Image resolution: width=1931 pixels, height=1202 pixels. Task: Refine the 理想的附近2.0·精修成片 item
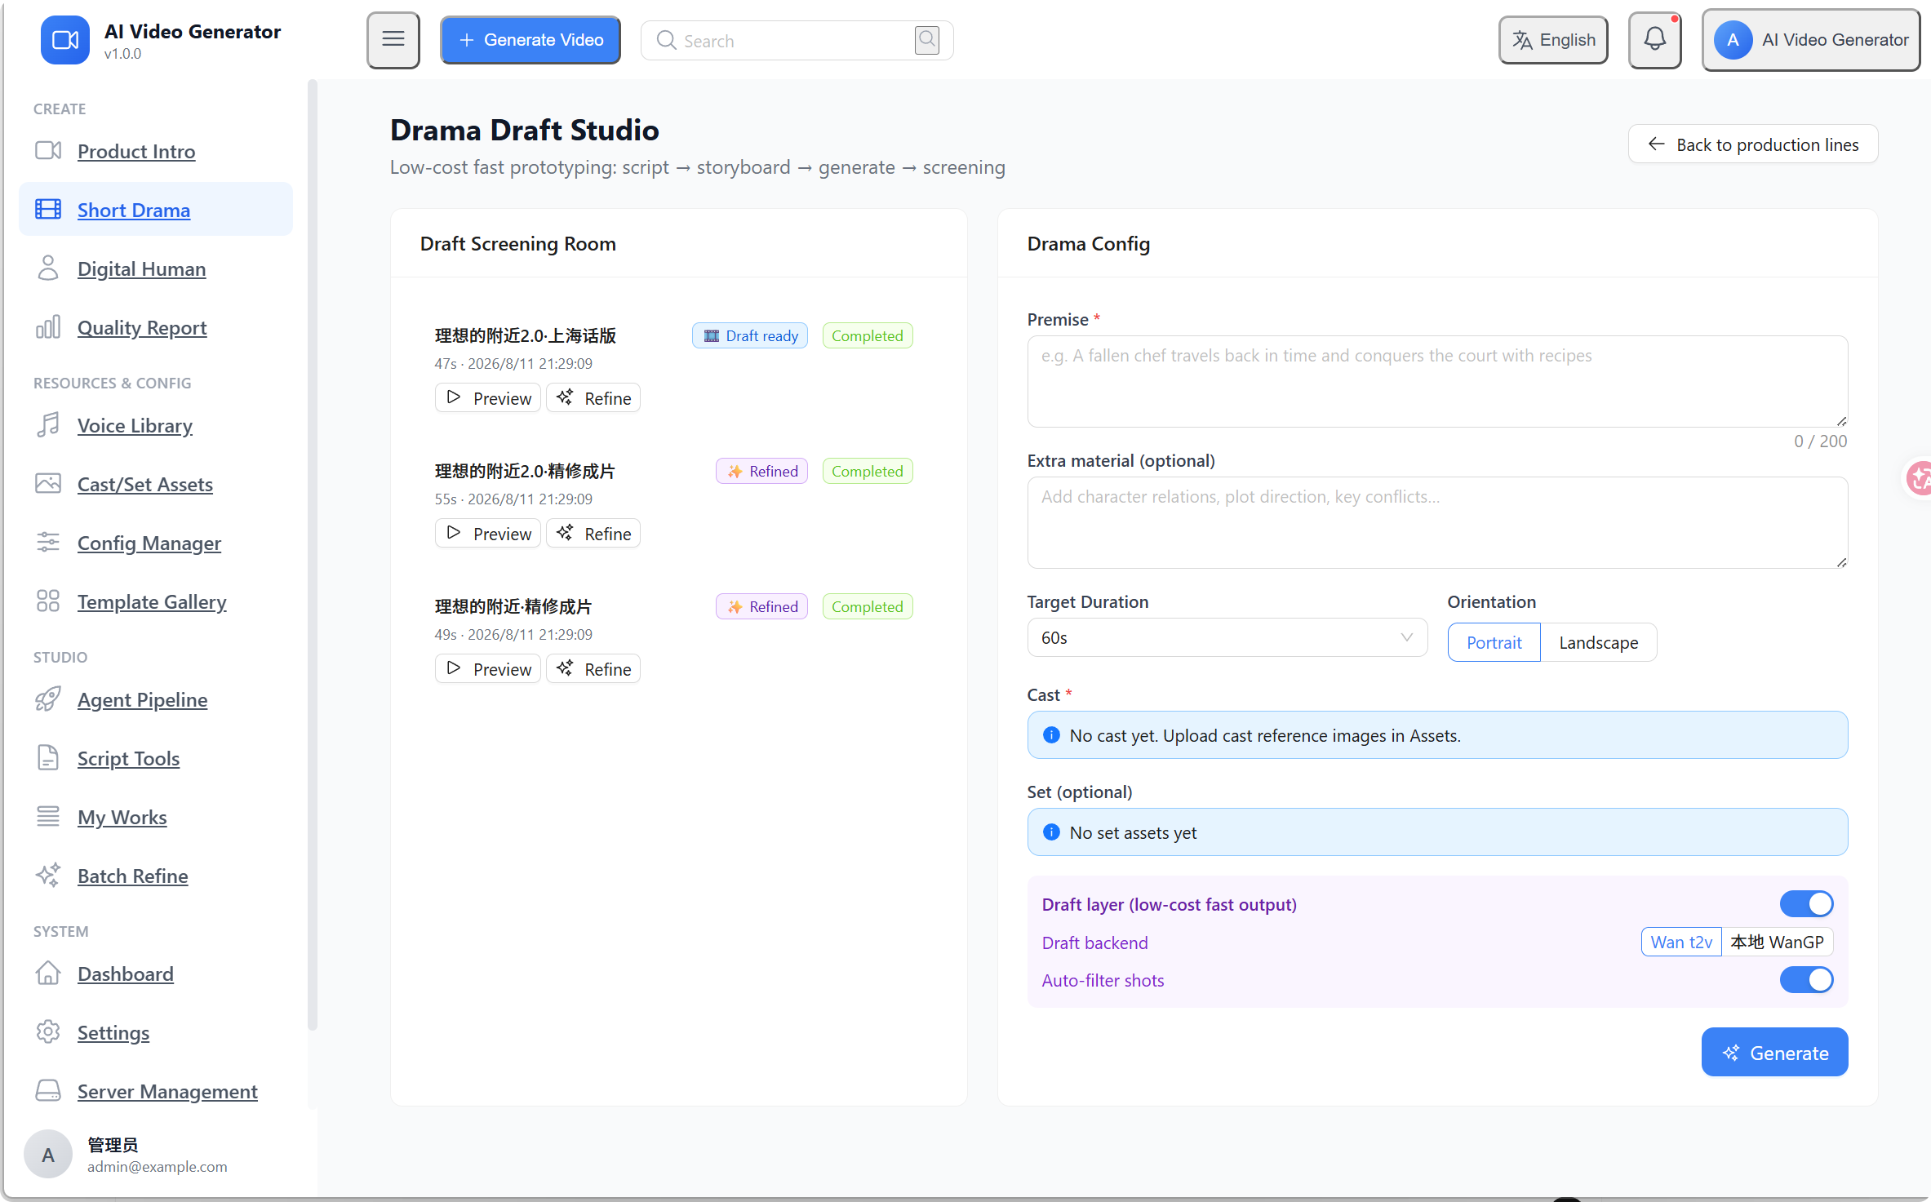[593, 534]
